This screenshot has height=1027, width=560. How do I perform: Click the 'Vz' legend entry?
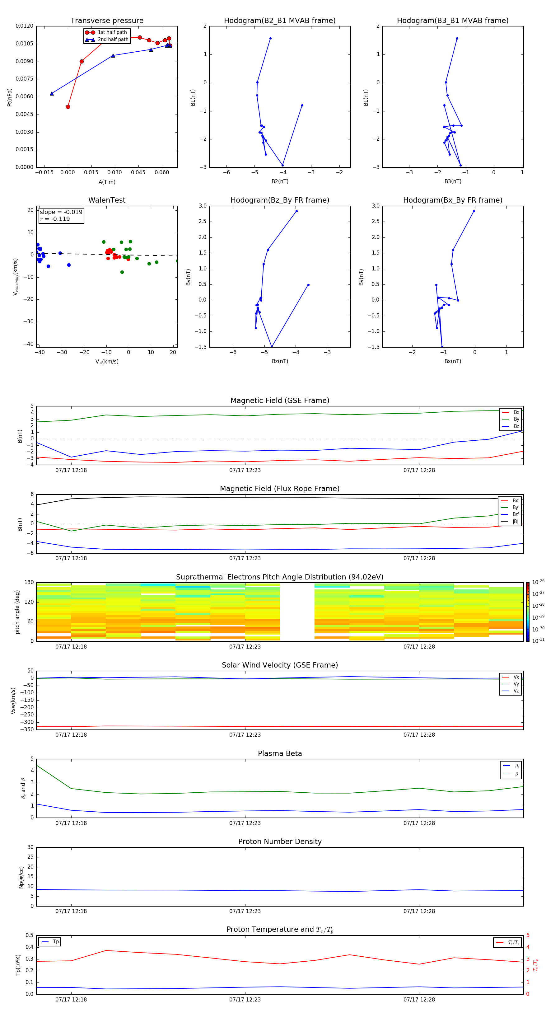point(511,691)
